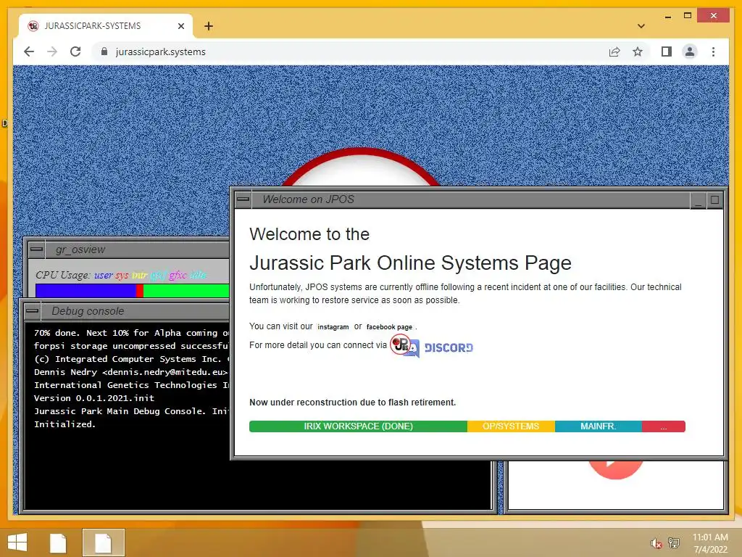Open Welcome on JPOS window menu button
The image size is (742, 557).
tap(243, 199)
